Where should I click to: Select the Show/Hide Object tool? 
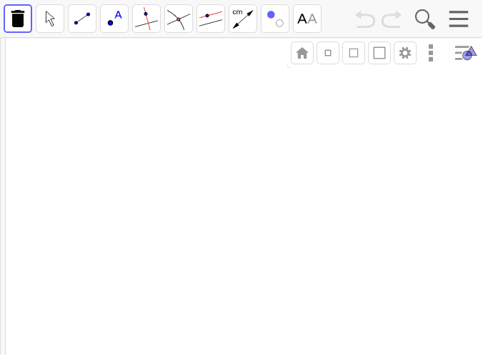(x=275, y=19)
